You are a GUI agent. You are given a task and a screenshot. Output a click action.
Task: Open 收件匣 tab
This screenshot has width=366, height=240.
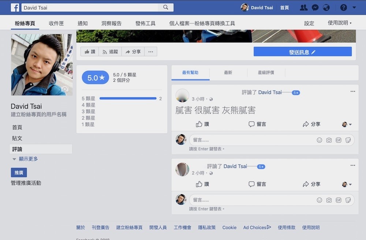56,23
